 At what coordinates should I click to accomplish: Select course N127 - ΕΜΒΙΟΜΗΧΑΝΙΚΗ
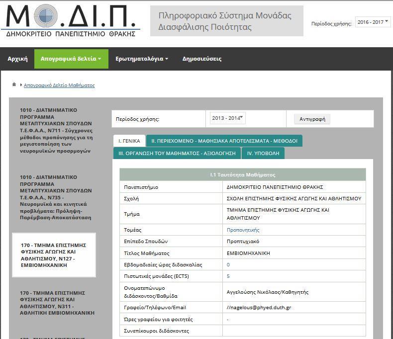click(54, 255)
